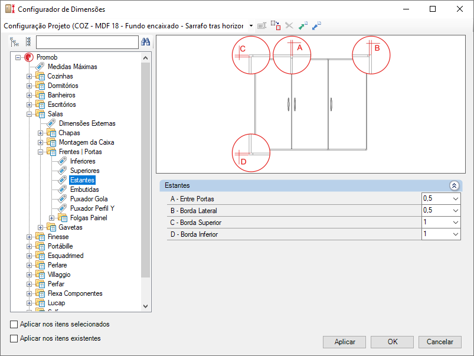
Task: Click the Cancelar button
Action: 440,342
